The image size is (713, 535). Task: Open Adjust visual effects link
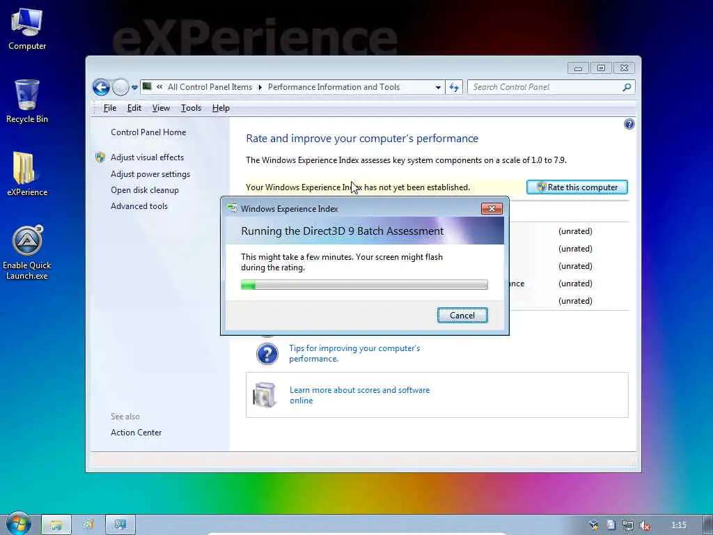(148, 157)
